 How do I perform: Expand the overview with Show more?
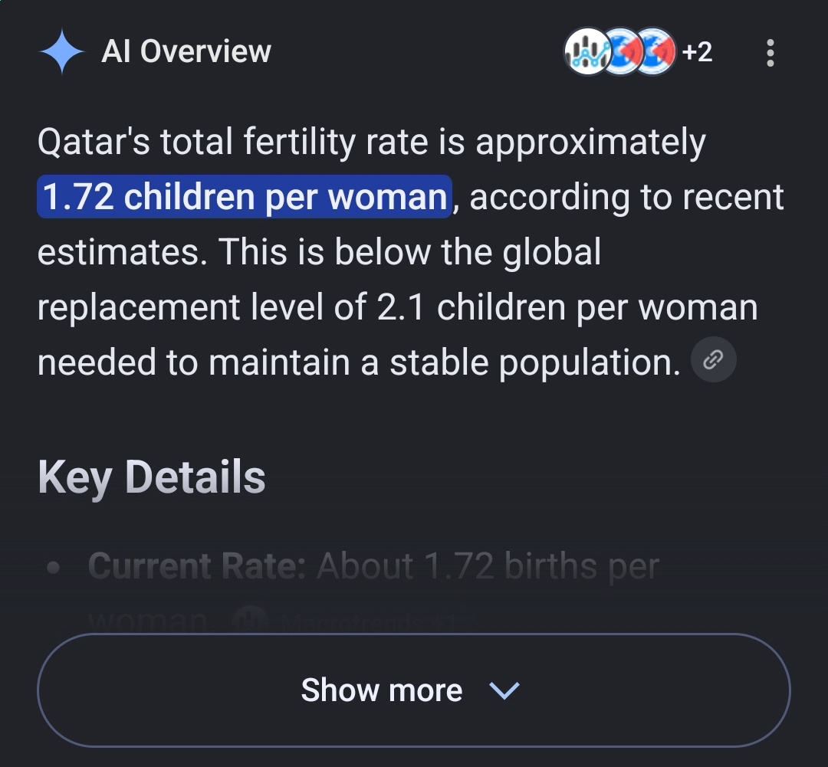pyautogui.click(x=413, y=690)
